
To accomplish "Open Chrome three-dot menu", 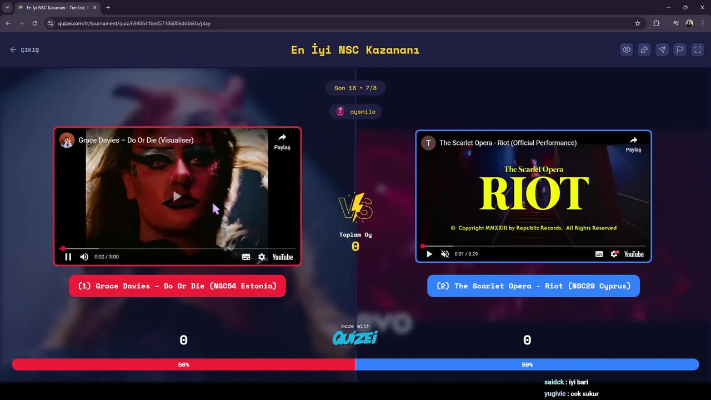I will (703, 23).
